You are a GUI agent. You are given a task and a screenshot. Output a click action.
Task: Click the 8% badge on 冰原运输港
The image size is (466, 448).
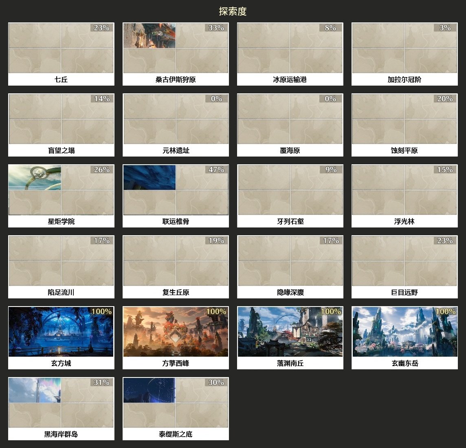(330, 28)
